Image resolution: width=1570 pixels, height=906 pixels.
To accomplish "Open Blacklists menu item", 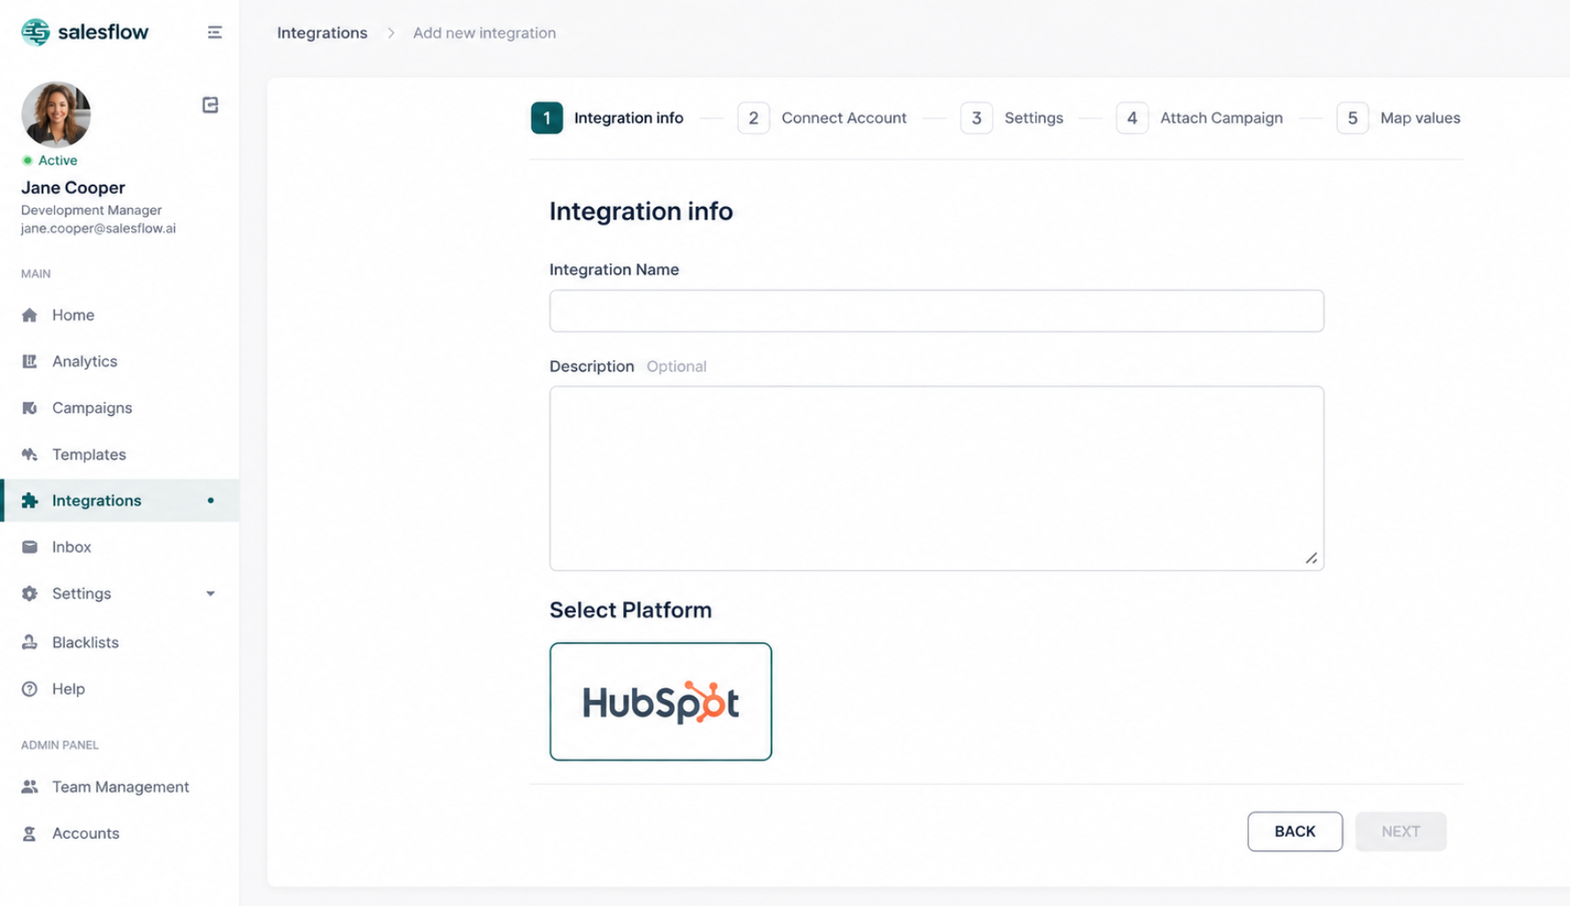I will 119,642.
